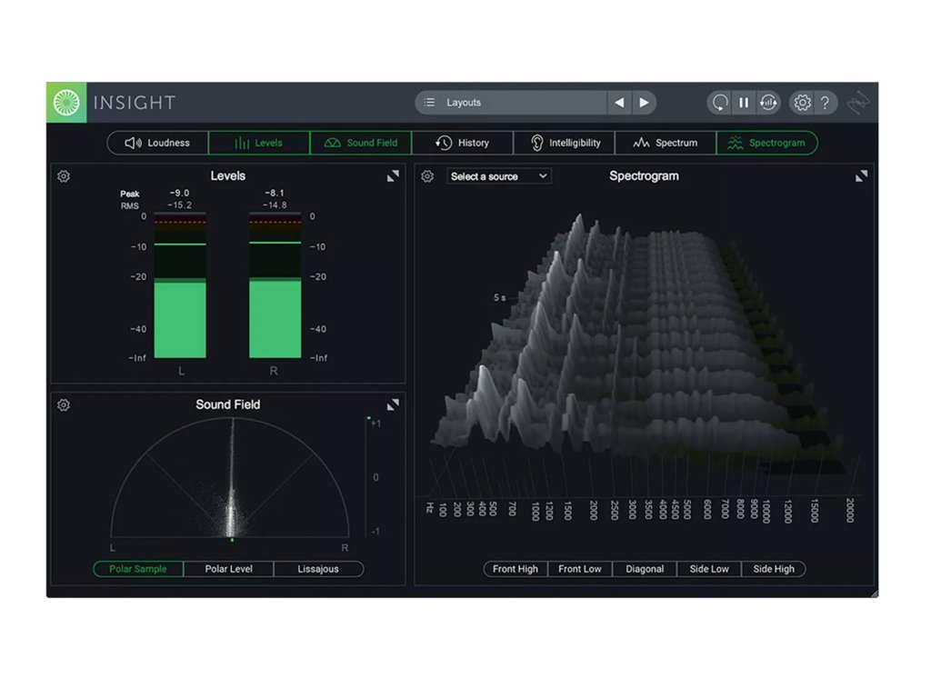Click the left channel level meter
Viewport: 931px width, 698px height.
click(x=180, y=285)
